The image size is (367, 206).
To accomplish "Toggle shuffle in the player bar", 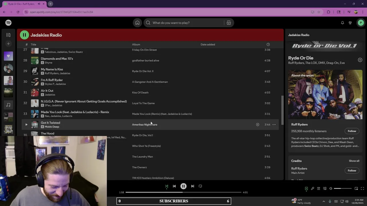I will [x=167, y=186].
